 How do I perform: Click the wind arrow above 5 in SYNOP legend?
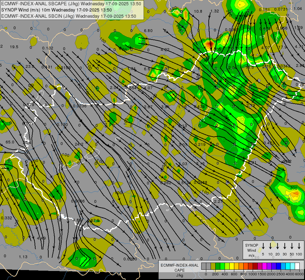click(263, 246)
